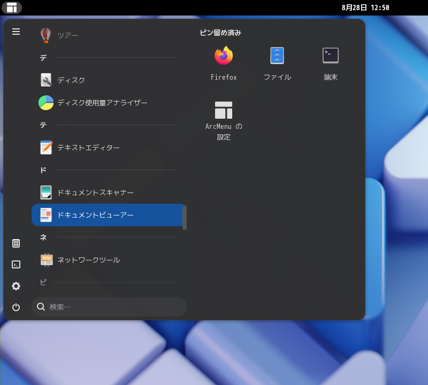The width and height of the screenshot is (428, 385).
Task: Open the ArcMenu button in top panel
Action: click(12, 7)
